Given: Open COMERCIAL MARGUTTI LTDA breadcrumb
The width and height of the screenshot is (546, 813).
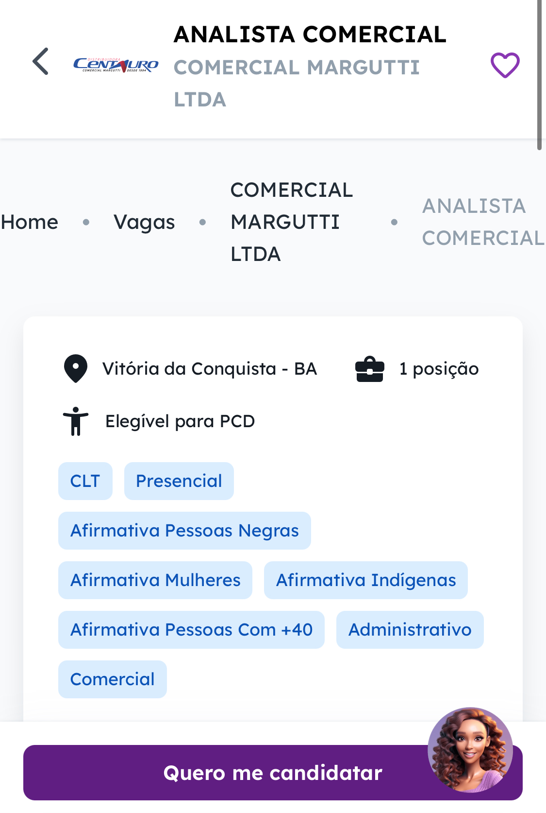Looking at the screenshot, I should click(x=292, y=222).
